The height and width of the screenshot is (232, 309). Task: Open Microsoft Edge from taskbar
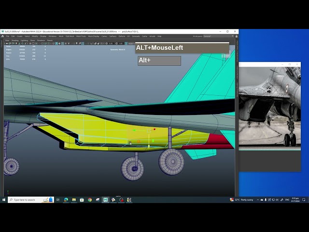(66, 200)
